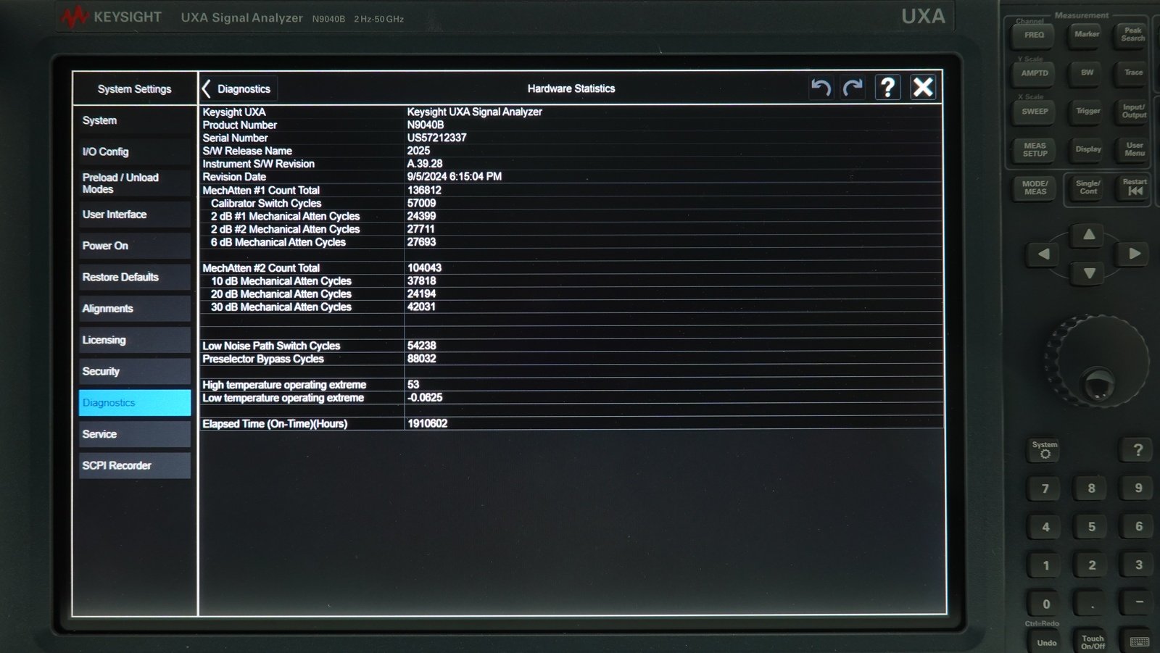Click the rotary tuning knob
The width and height of the screenshot is (1160, 653).
(x=1097, y=361)
